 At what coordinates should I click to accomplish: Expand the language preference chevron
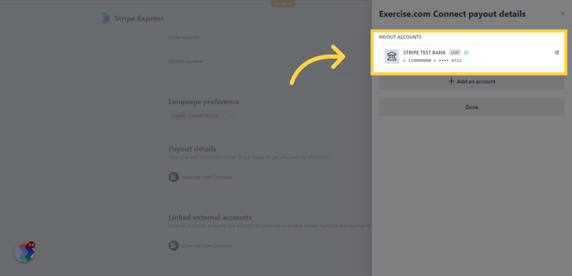click(x=230, y=116)
